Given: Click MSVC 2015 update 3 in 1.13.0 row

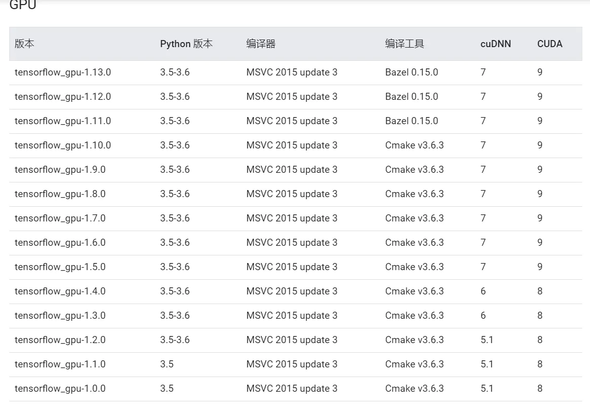Looking at the screenshot, I should coord(292,72).
